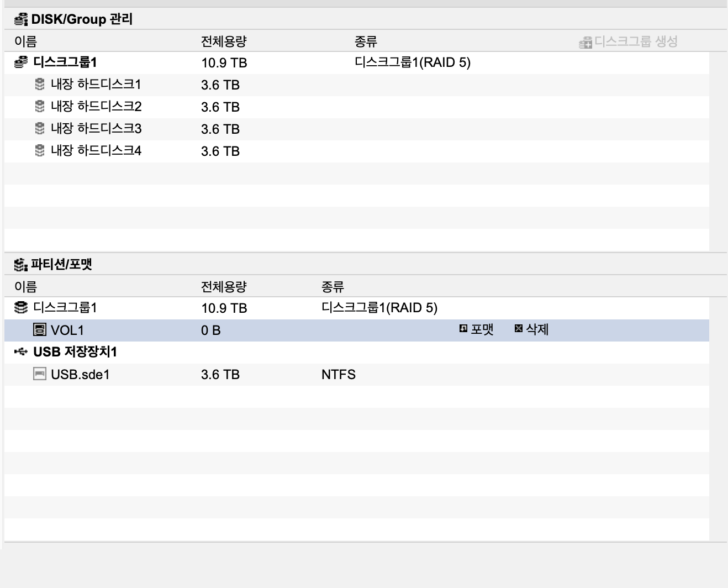Click 디스크그룹1(RAID 5) type in 파티션/포맷 list
The image size is (728, 588).
tap(379, 308)
